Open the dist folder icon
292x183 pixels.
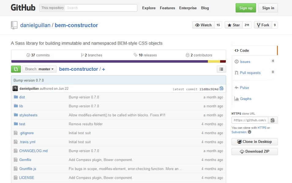(x=16, y=97)
